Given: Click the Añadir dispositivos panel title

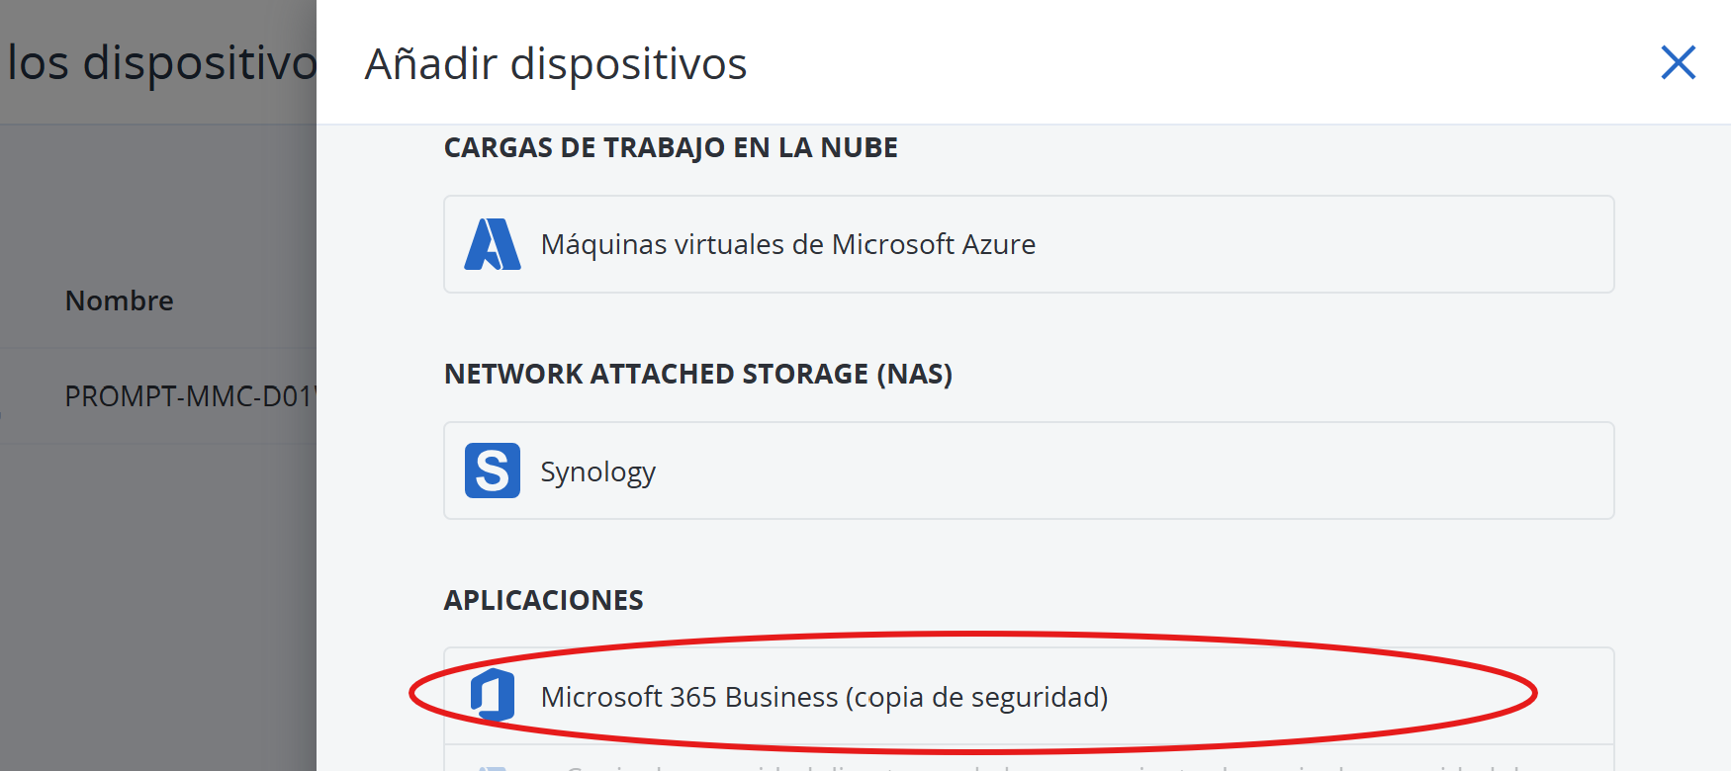Looking at the screenshot, I should pyautogui.click(x=556, y=64).
